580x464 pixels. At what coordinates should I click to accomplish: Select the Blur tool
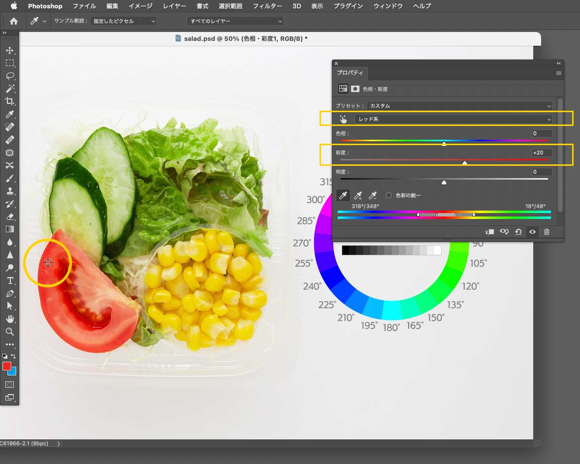pyautogui.click(x=10, y=242)
